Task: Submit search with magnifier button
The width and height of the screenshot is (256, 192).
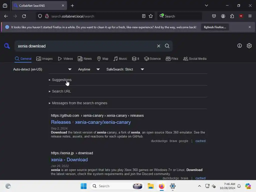Action: (167, 46)
